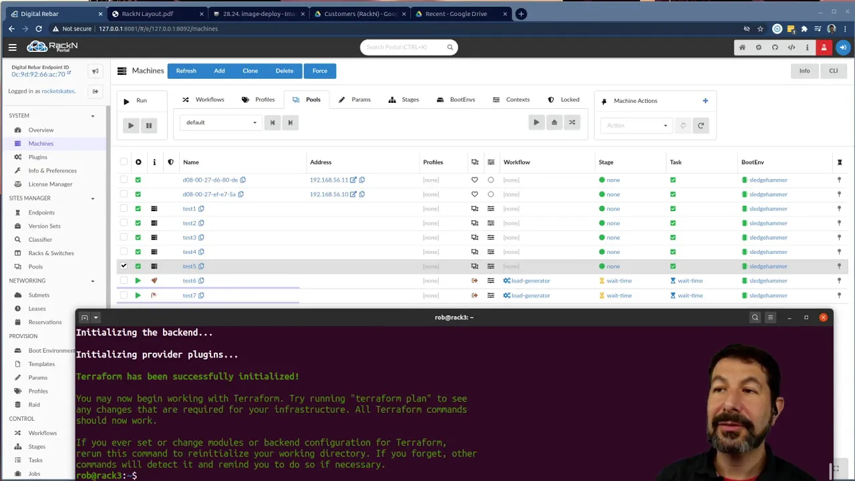The image size is (855, 481).
Task: Open load-generator workflow for test7
Action: [530, 295]
